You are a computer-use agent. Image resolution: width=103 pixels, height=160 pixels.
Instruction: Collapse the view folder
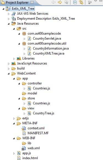(19, 109)
